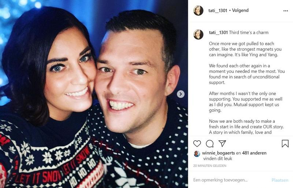Open tati__1301 profile picture in header
293x188 pixels.
pyautogui.click(x=198, y=11)
